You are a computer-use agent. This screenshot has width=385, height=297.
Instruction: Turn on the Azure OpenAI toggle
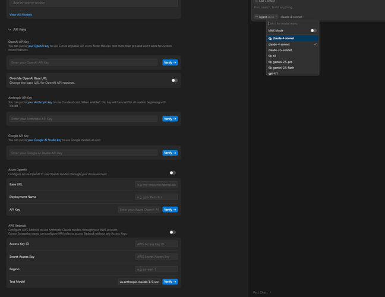pos(173,173)
